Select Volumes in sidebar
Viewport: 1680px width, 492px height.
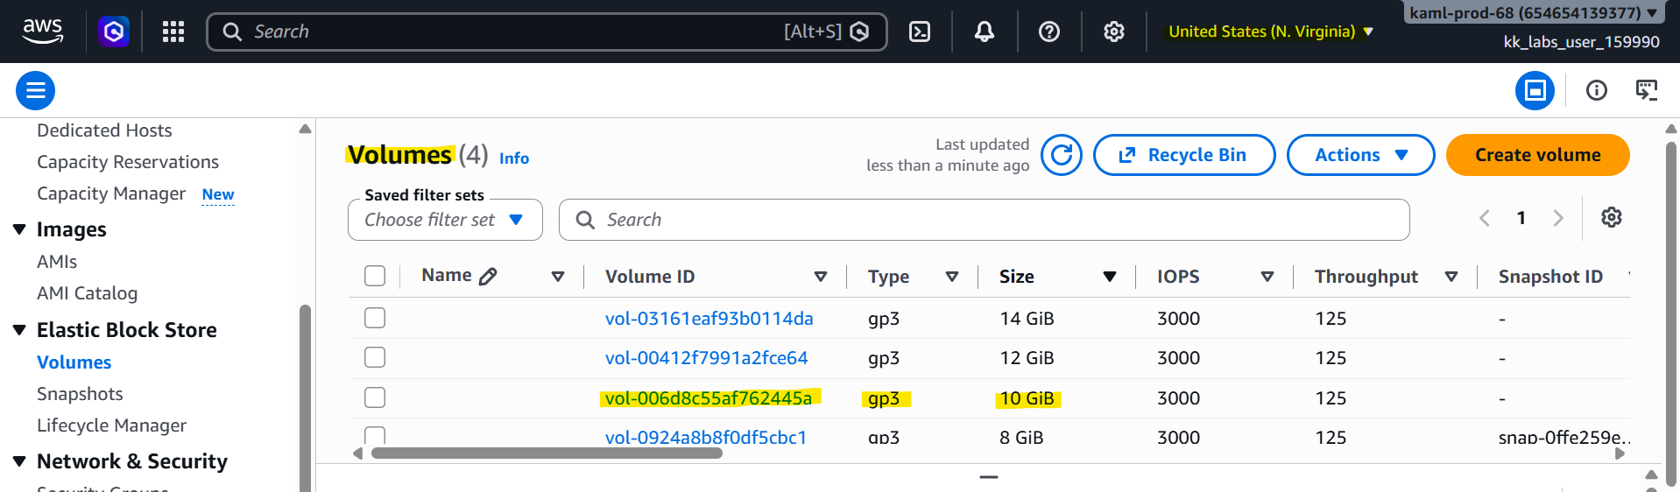pyautogui.click(x=74, y=362)
